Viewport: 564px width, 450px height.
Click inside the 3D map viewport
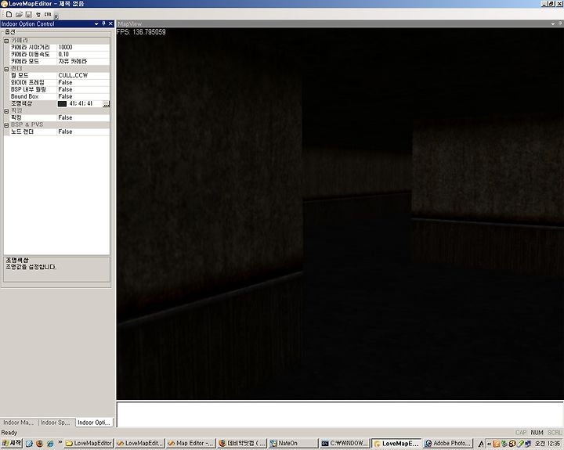click(x=339, y=214)
